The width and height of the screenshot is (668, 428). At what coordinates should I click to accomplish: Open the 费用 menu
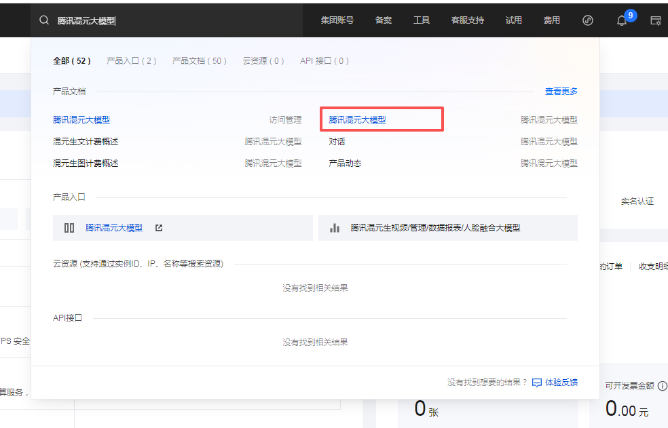pyautogui.click(x=551, y=20)
